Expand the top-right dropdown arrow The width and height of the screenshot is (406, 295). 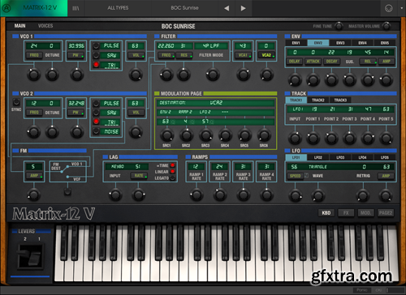[402, 8]
